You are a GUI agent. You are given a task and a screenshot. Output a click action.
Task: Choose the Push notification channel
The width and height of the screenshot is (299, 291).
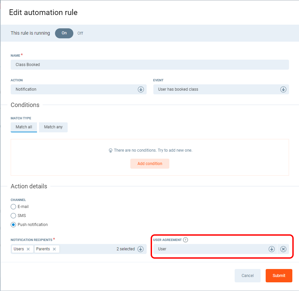click(14, 225)
